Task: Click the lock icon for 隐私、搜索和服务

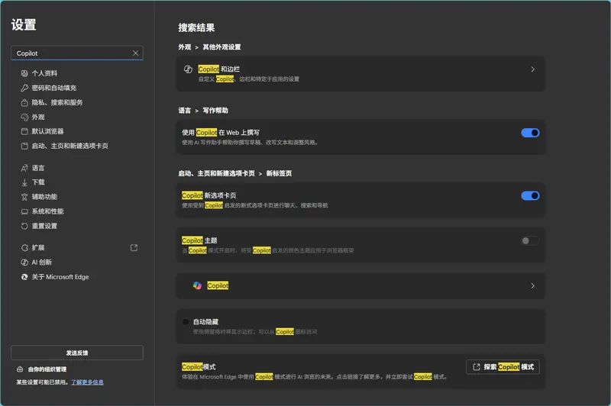Action: tap(24, 103)
